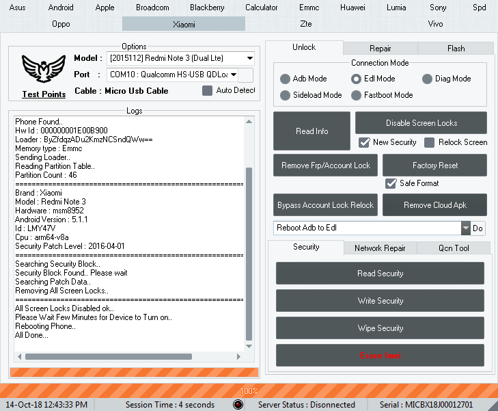The image size is (498, 411).
Task: Click the logs scroll right arrow
Action: coord(239,357)
